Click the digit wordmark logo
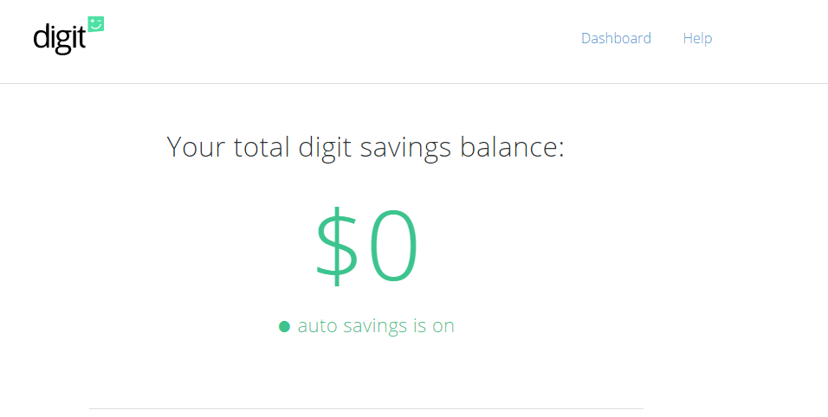828x417 pixels. 60,38
